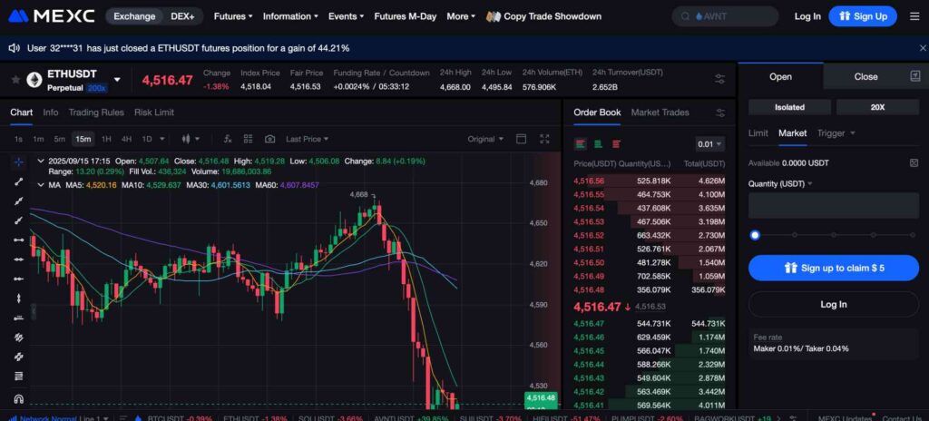Viewport: 929px width, 421px height.
Task: Click the transfer icon next to Available
Action: pos(914,163)
